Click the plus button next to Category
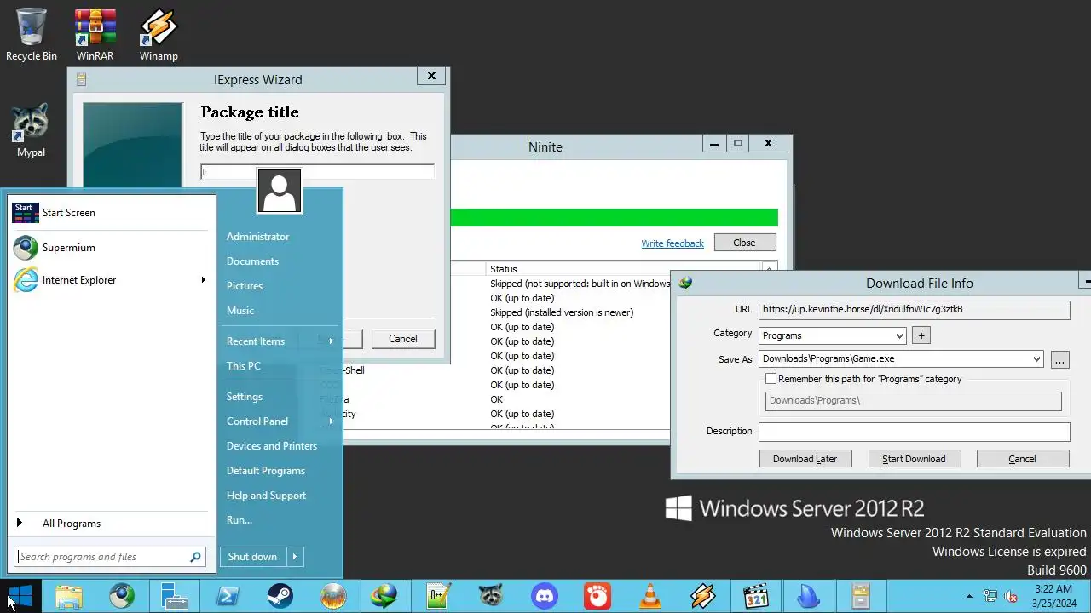The height and width of the screenshot is (613, 1091). pos(921,335)
